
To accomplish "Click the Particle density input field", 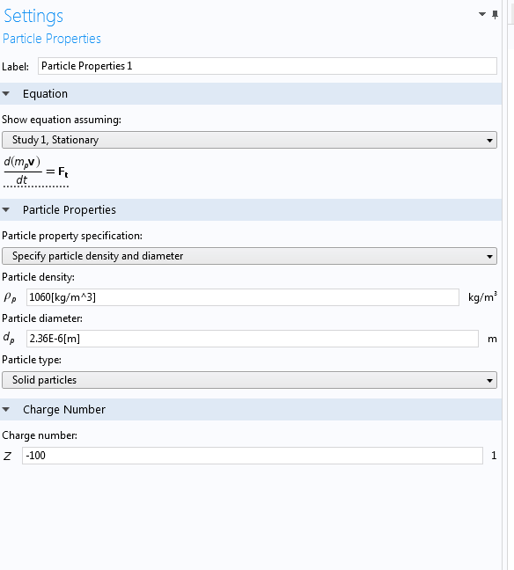I will point(243,297).
